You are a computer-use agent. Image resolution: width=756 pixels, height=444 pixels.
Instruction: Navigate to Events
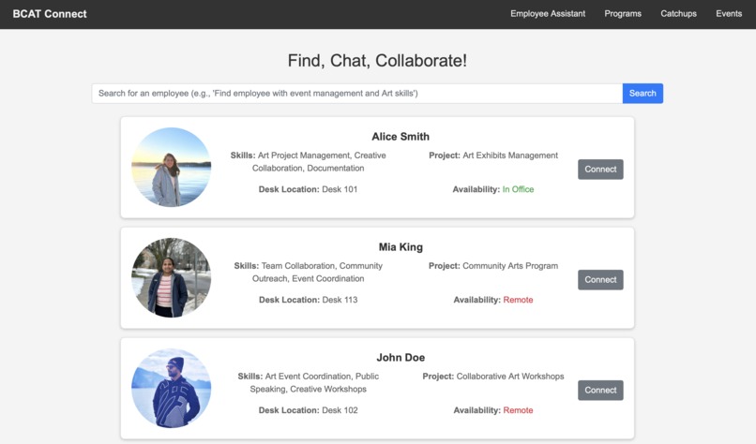click(729, 14)
